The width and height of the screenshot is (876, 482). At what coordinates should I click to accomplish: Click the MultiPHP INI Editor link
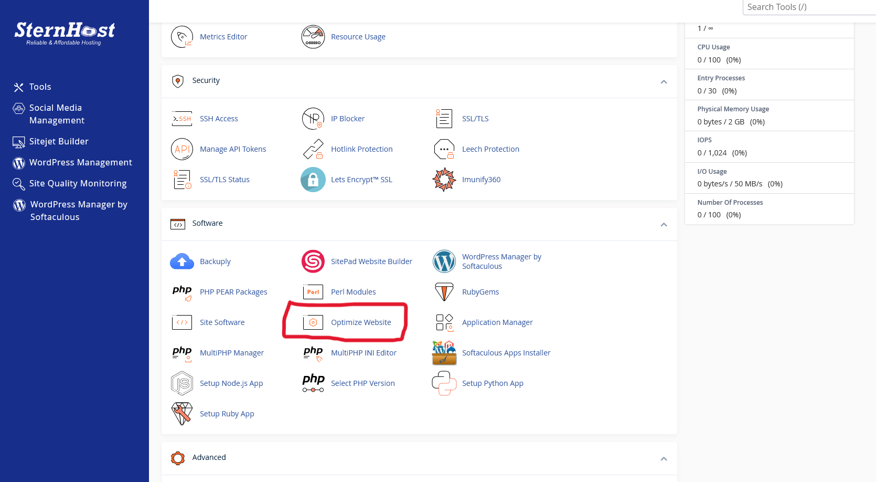point(364,353)
